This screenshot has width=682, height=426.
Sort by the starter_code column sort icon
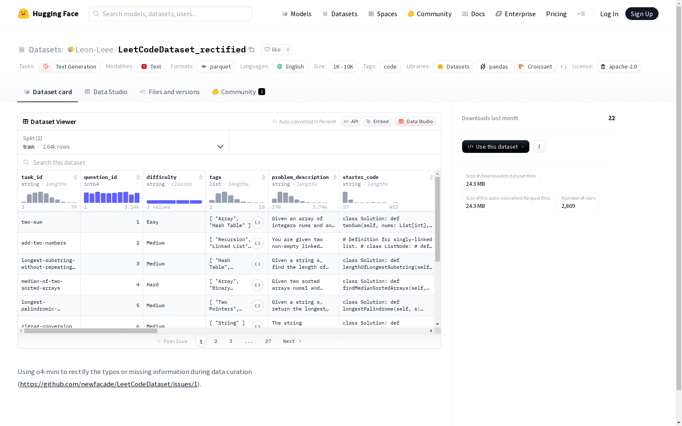pyautogui.click(x=431, y=177)
